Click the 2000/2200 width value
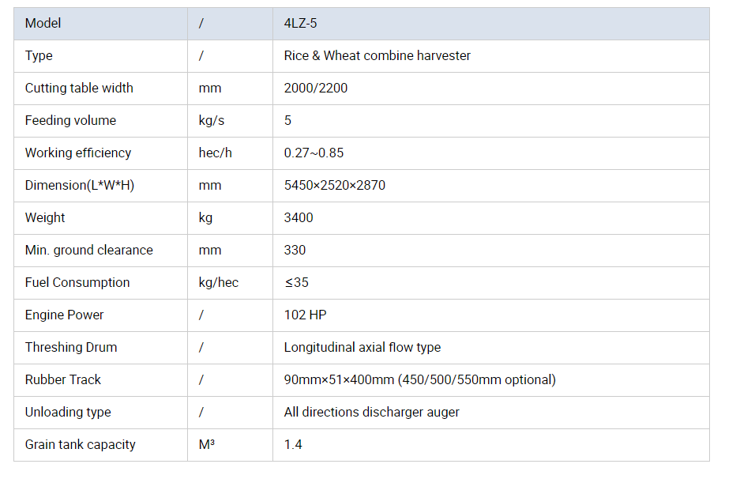This screenshot has width=740, height=479. click(x=316, y=89)
